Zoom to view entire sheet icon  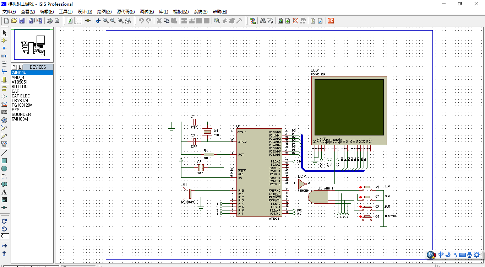(121, 21)
